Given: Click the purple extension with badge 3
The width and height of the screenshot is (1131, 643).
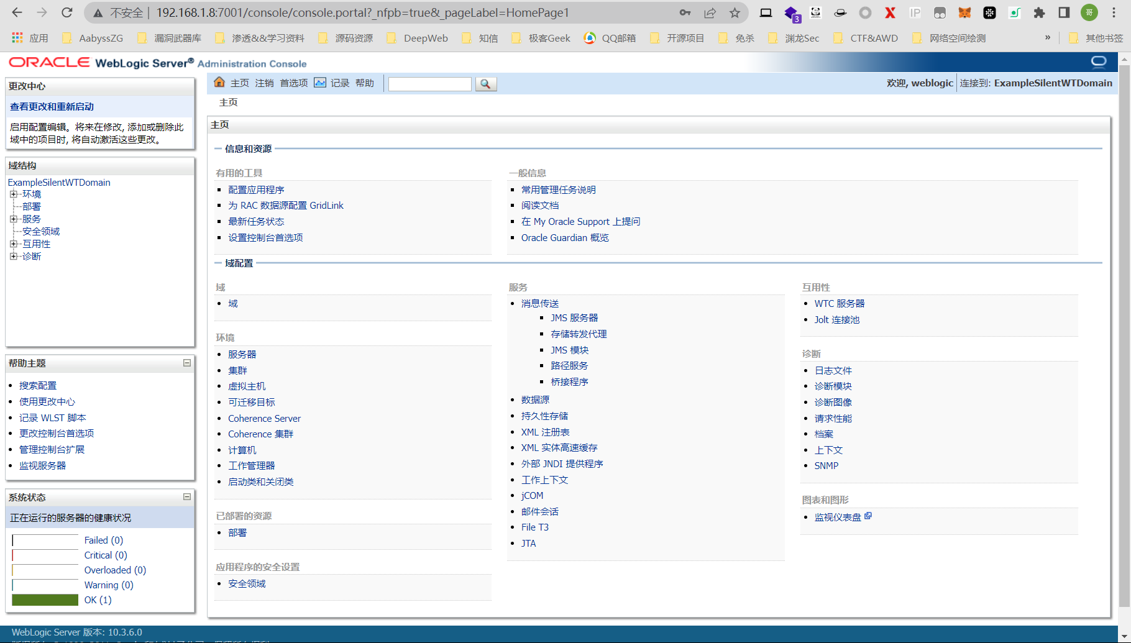Looking at the screenshot, I should pyautogui.click(x=792, y=14).
